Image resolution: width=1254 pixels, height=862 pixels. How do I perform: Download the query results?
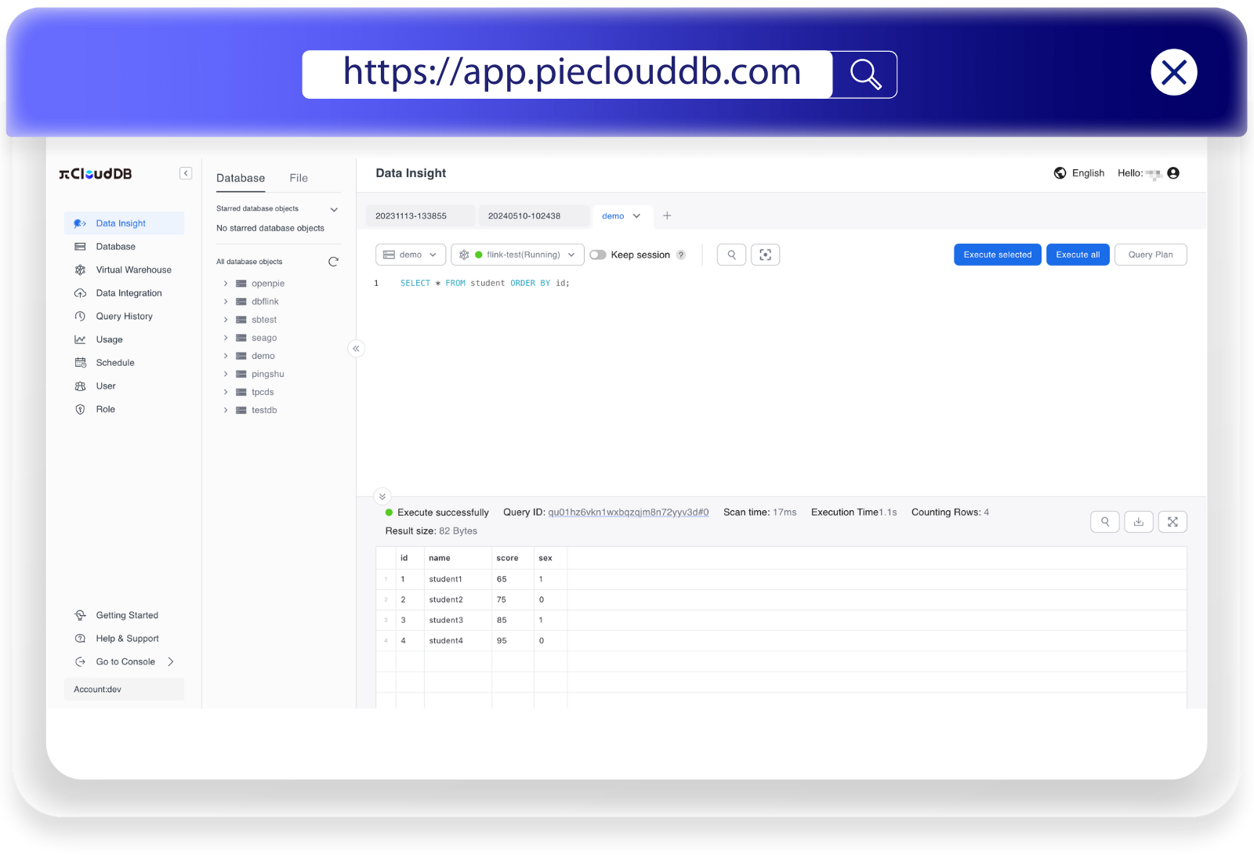point(1139,522)
